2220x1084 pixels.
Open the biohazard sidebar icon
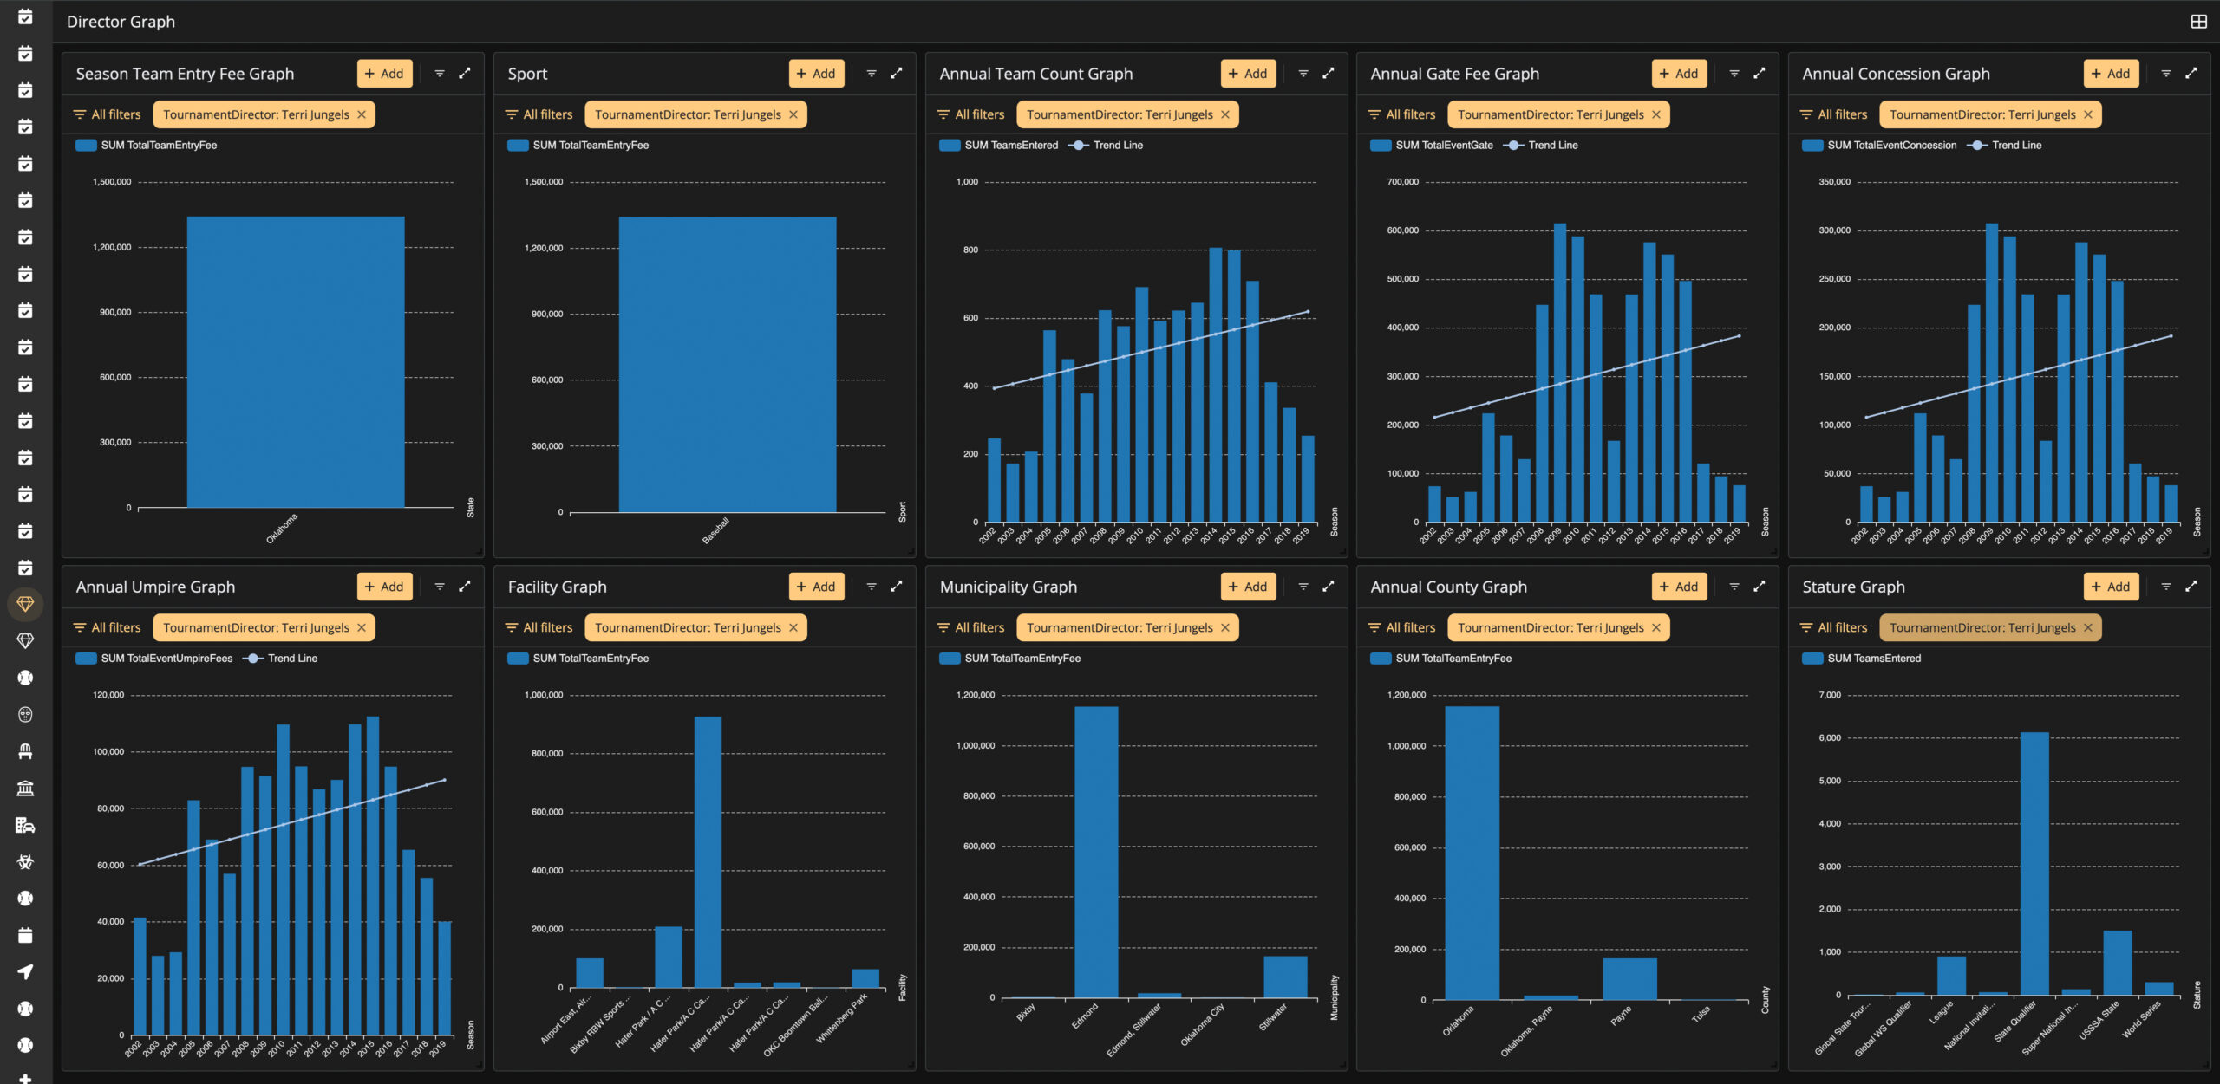tap(25, 861)
